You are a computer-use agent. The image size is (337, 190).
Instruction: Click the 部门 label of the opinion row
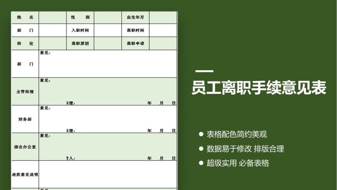(25, 64)
